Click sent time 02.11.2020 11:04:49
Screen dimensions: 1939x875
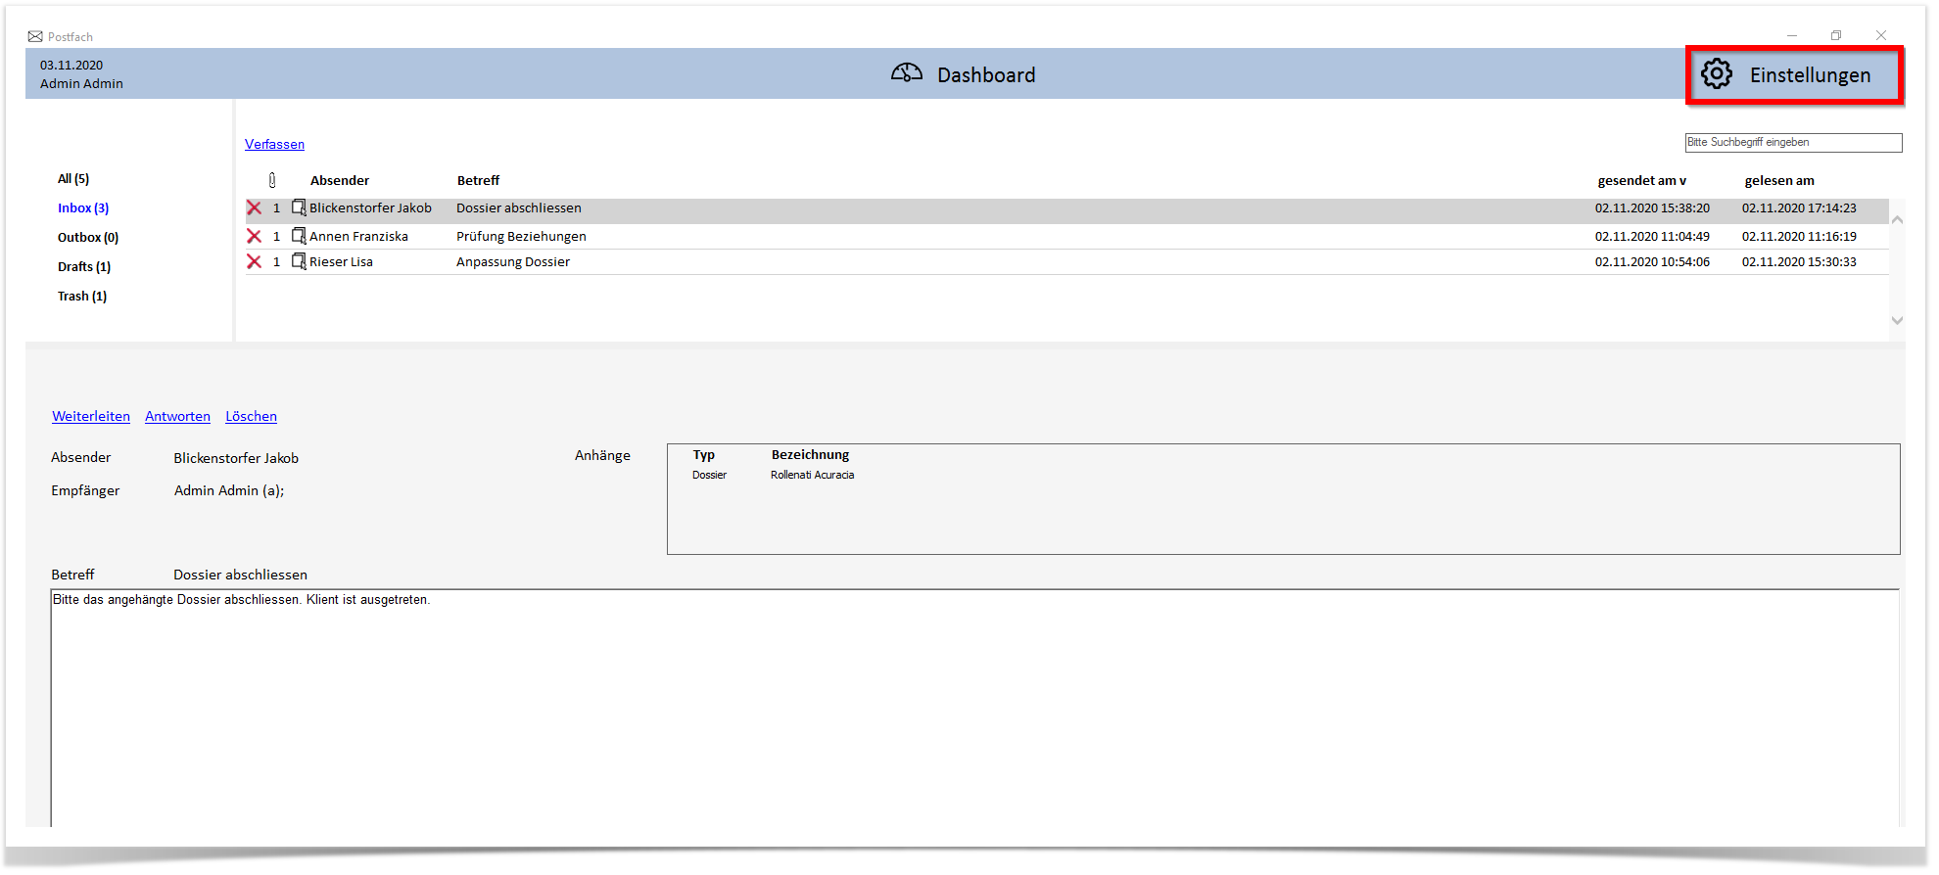click(1652, 237)
